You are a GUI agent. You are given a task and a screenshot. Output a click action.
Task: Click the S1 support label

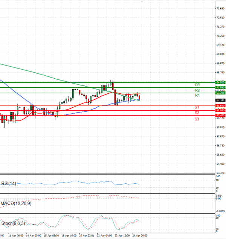(197, 107)
